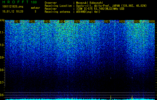Click the grey vertical range bar beside 0.8
Image resolution: width=157 pixels, height=100 pixels.
point(5,77)
